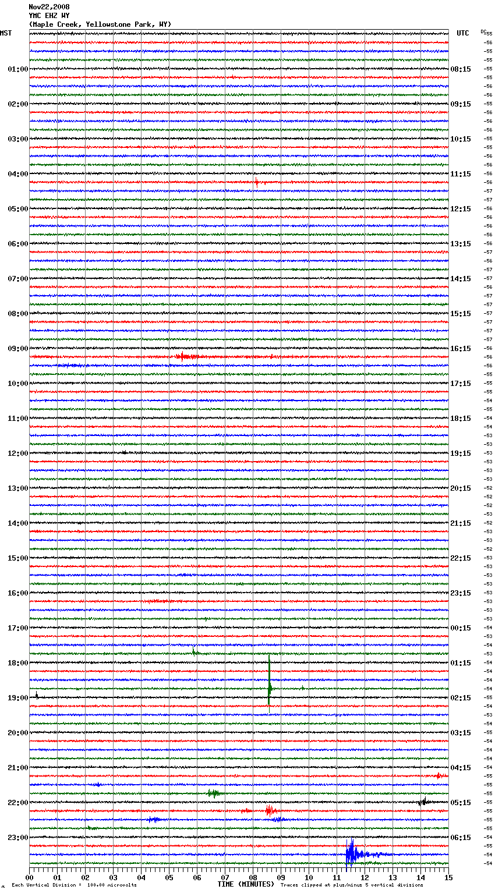Click the red event on the 09:15 trace
The image size is (495, 893).
coord(188,356)
